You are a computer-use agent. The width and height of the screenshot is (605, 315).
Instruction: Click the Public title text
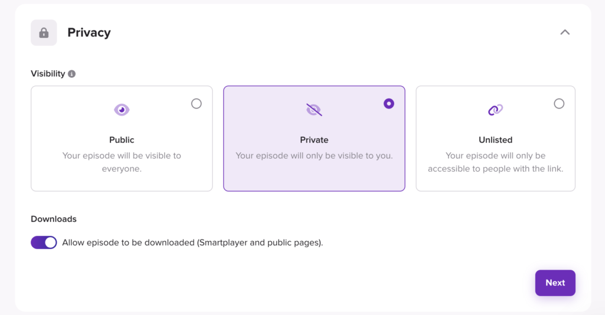pyautogui.click(x=122, y=140)
